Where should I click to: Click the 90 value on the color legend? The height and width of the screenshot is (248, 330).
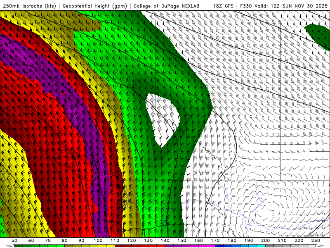pyautogui.click(x=81, y=240)
